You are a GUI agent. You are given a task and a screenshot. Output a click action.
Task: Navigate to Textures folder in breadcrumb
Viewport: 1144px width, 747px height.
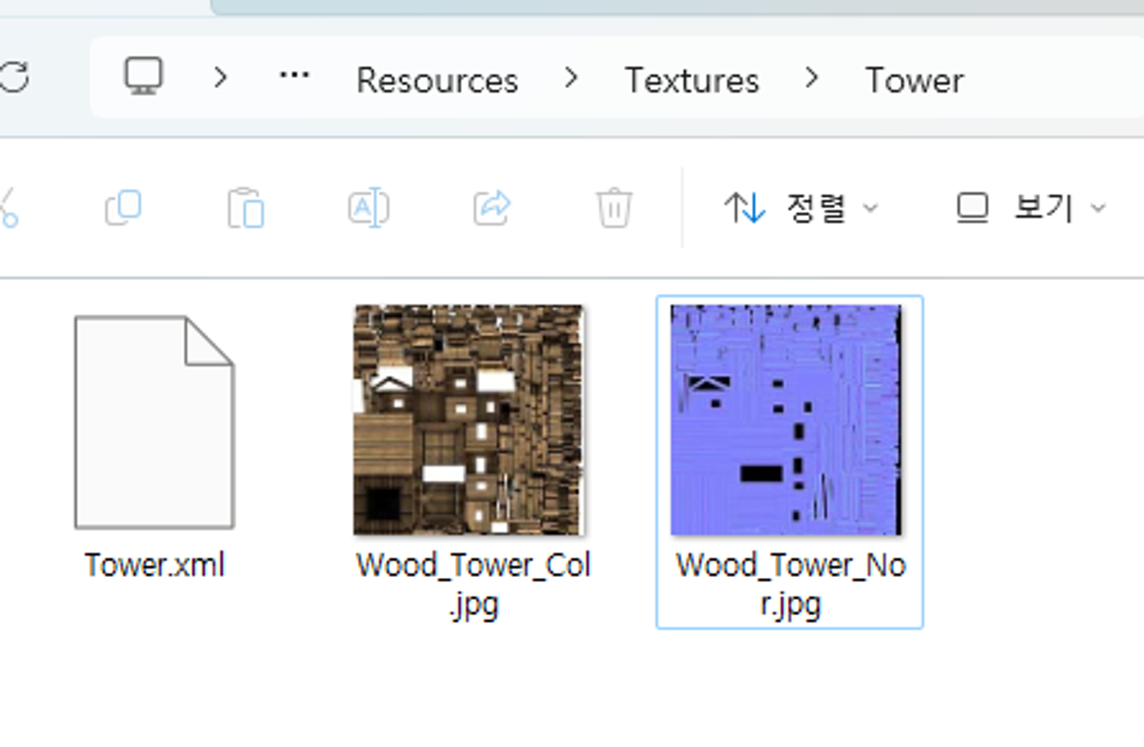(692, 80)
